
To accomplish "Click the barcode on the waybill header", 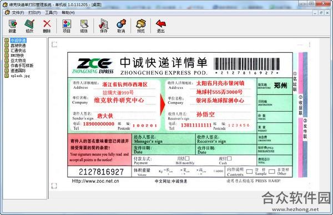I will (x=246, y=64).
